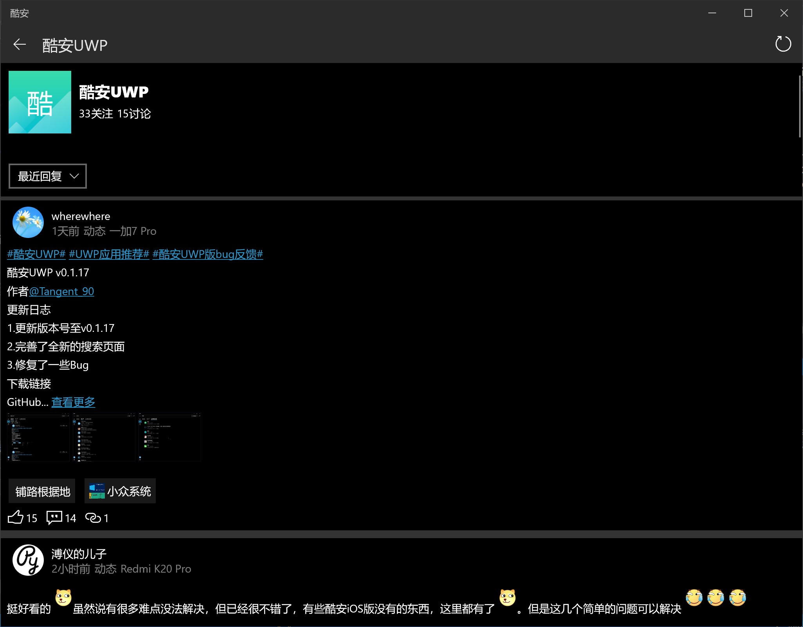Like the wherewhere post via thumbs-up icon

pos(16,517)
